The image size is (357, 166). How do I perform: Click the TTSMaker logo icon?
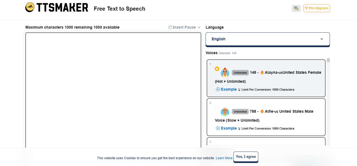30,7
